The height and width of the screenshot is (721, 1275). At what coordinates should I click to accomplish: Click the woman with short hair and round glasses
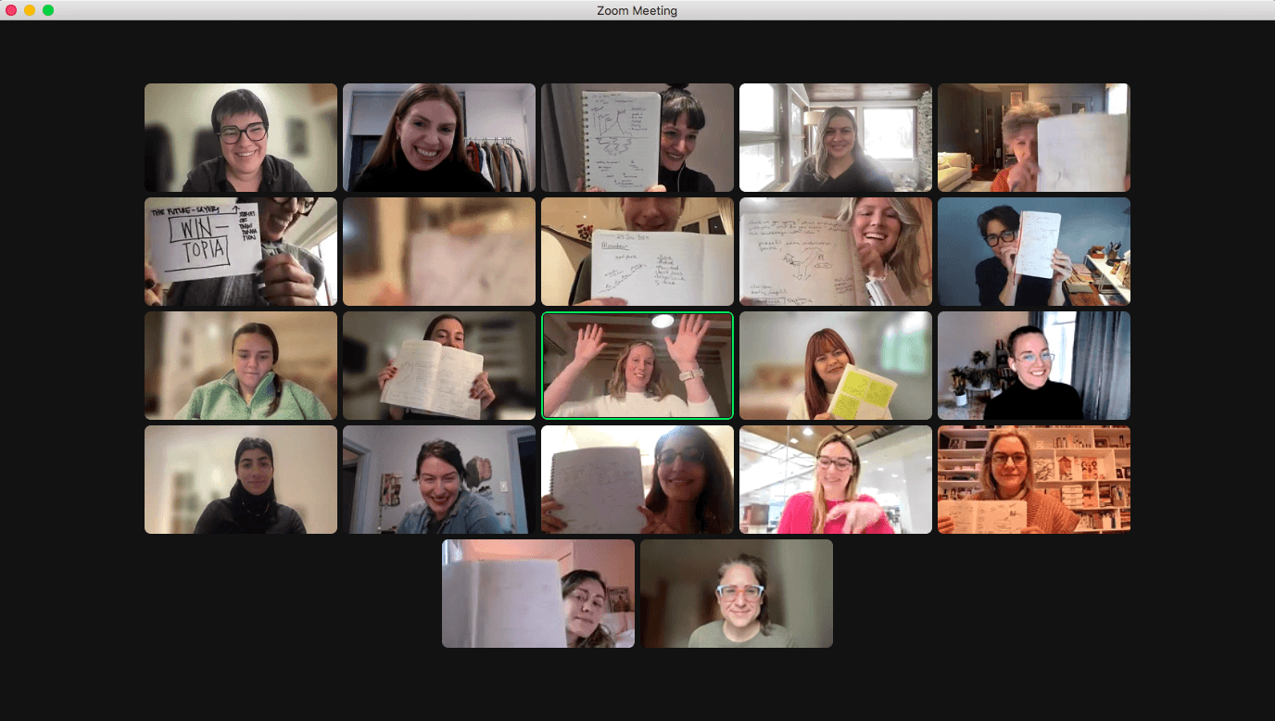coord(241,137)
